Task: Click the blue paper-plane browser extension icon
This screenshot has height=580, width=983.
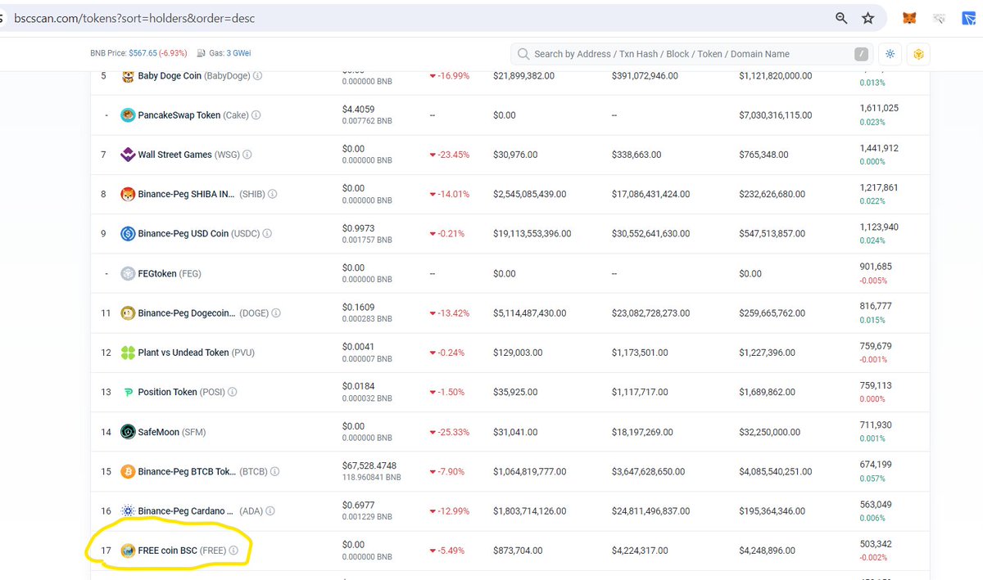Action: [x=969, y=18]
